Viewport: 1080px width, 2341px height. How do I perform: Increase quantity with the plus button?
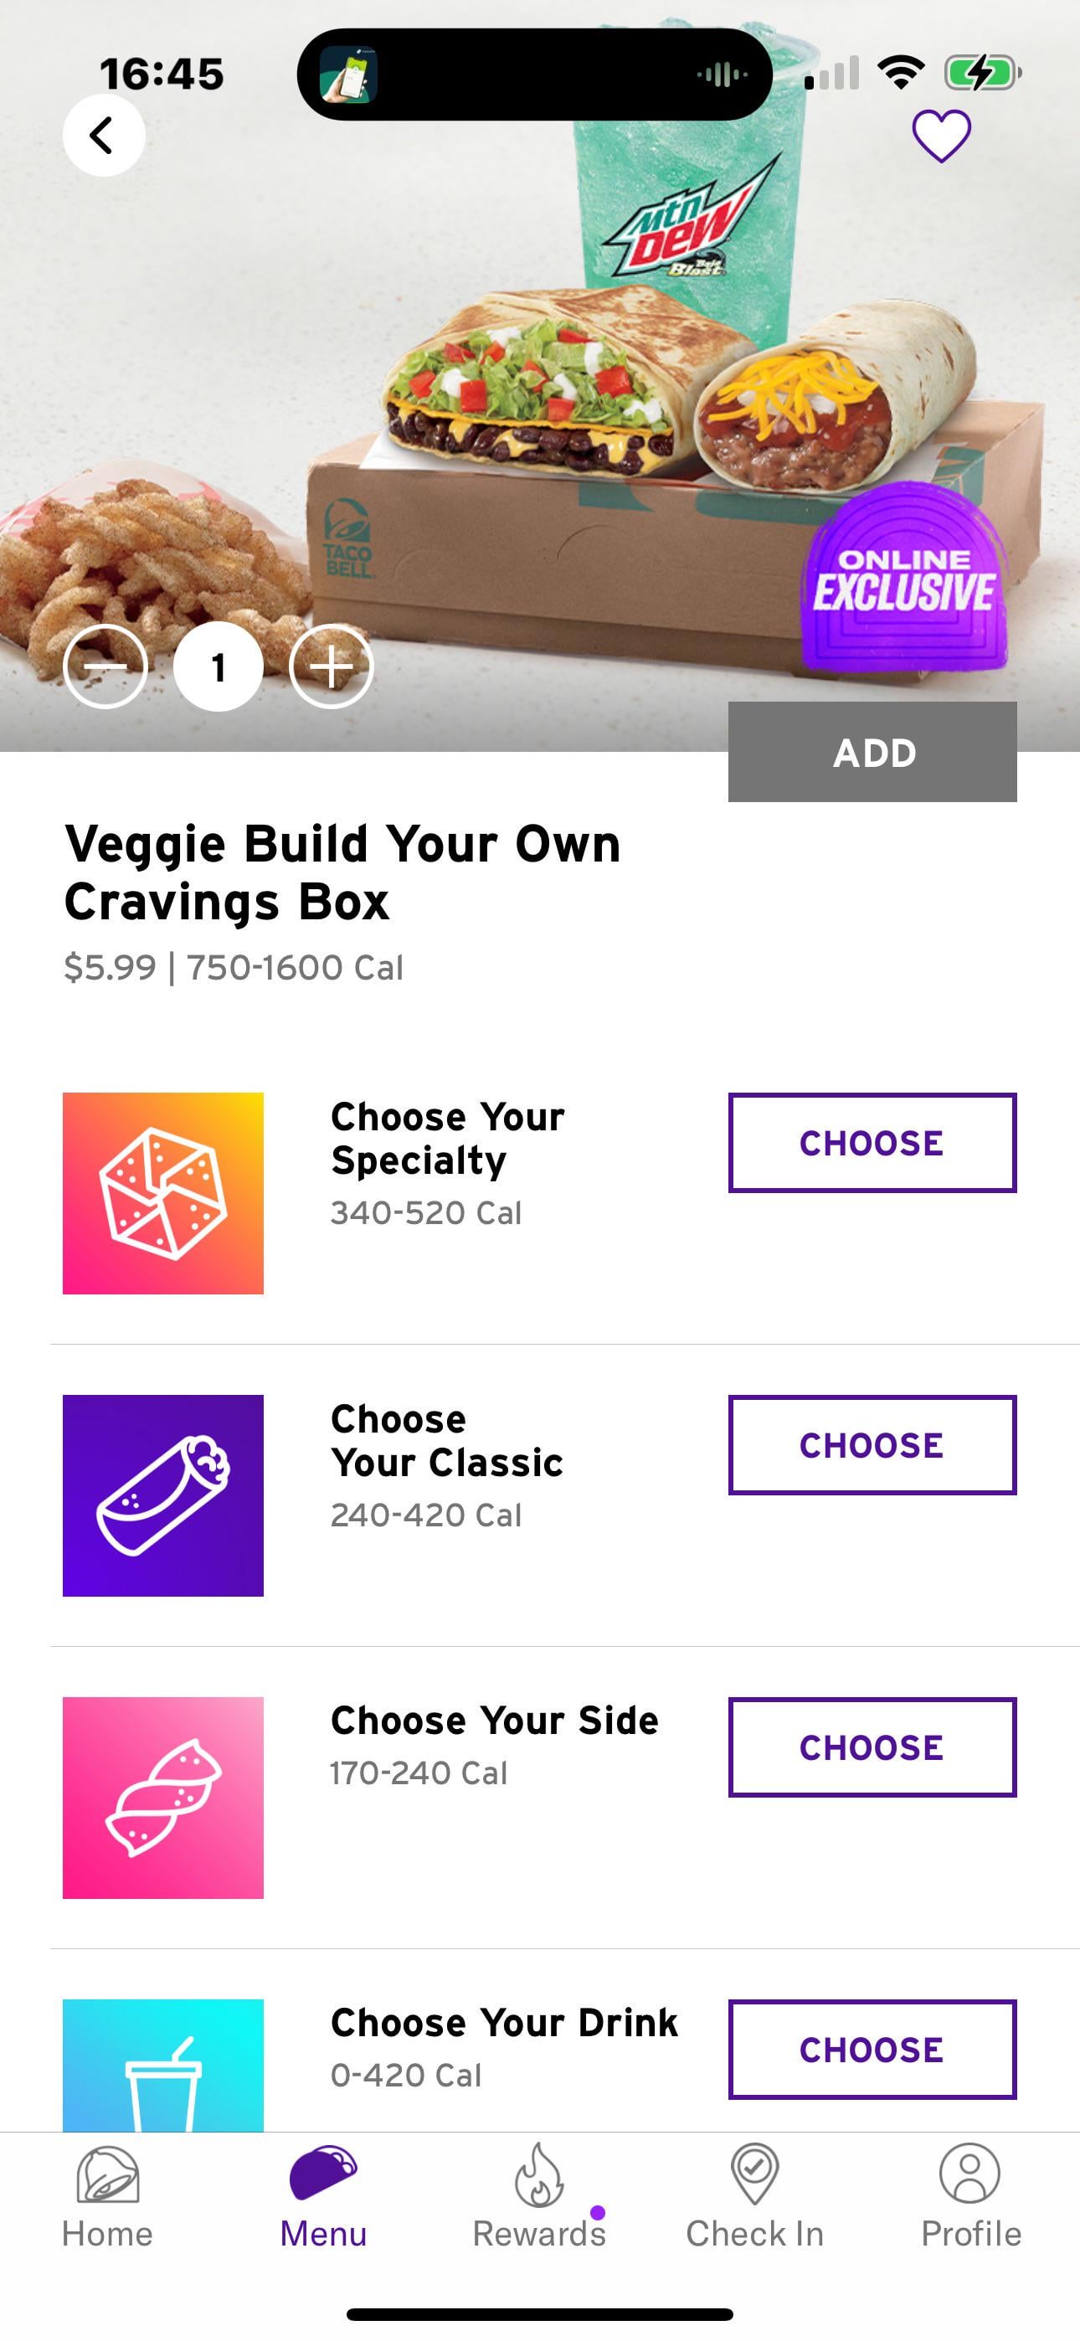[x=331, y=667]
